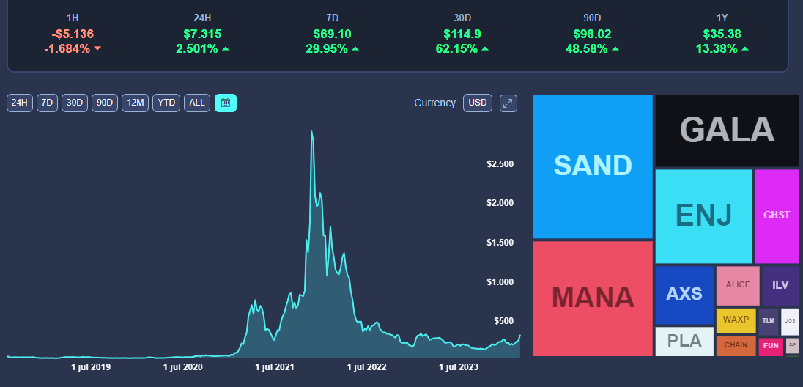Switch chart to 30D range
The height and width of the screenshot is (387, 803).
coord(75,103)
